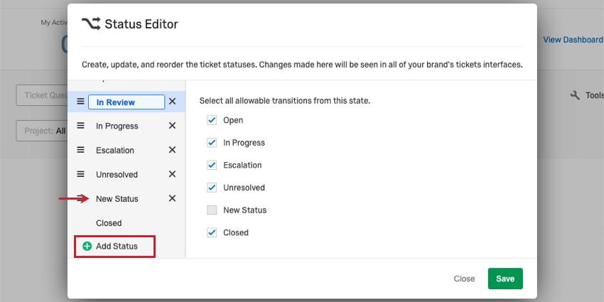604x302 pixels.
Task: Uncheck the Escalation transition checkbox
Action: point(212,165)
